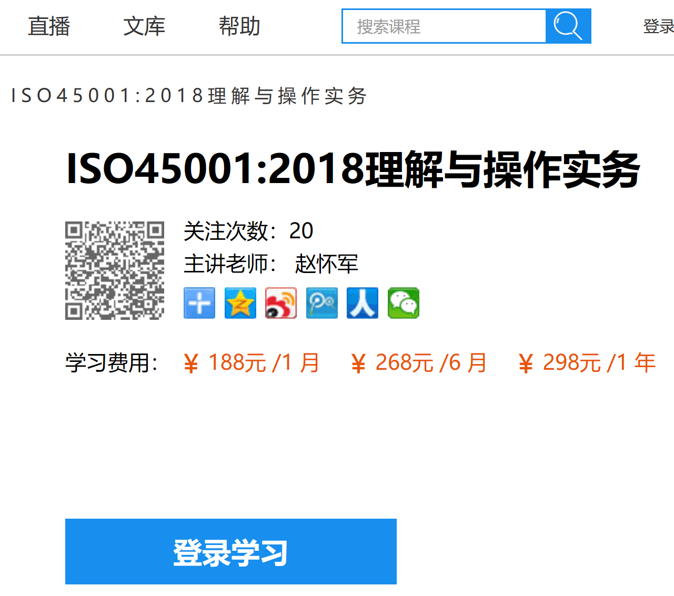Share via WeChat icon
The image size is (674, 596).
click(x=404, y=303)
